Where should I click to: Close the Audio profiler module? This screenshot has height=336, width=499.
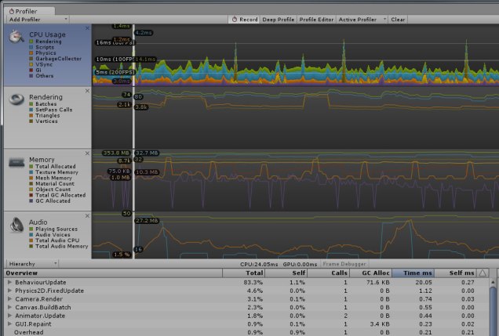(87, 216)
